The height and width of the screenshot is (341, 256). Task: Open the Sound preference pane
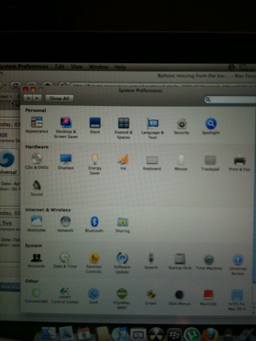tap(37, 188)
